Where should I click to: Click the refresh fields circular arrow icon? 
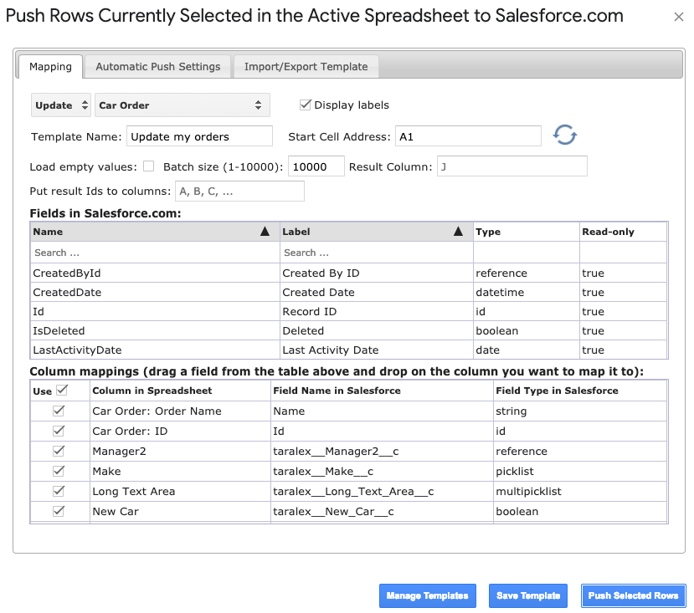(565, 135)
